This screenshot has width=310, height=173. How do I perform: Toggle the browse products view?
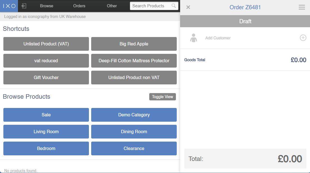pos(162,97)
